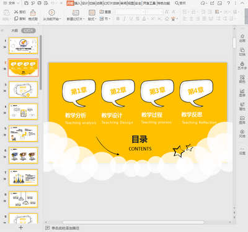Open the font name combo box

[130, 12]
